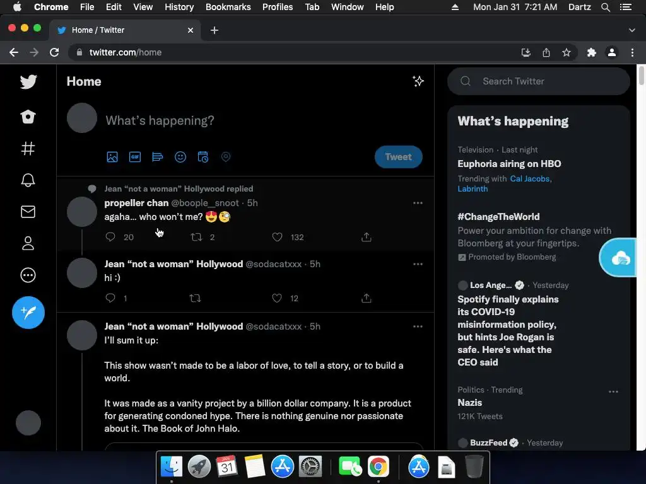Open the Profiles menu
Screen dimensions: 646x484
(x=278, y=7)
